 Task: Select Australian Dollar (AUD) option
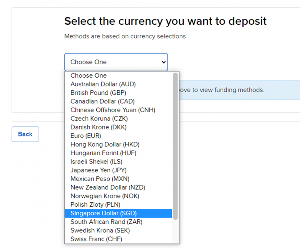[103, 84]
